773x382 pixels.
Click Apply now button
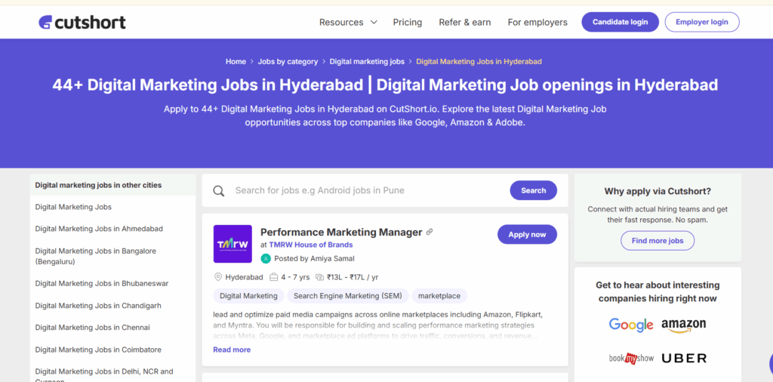(527, 235)
